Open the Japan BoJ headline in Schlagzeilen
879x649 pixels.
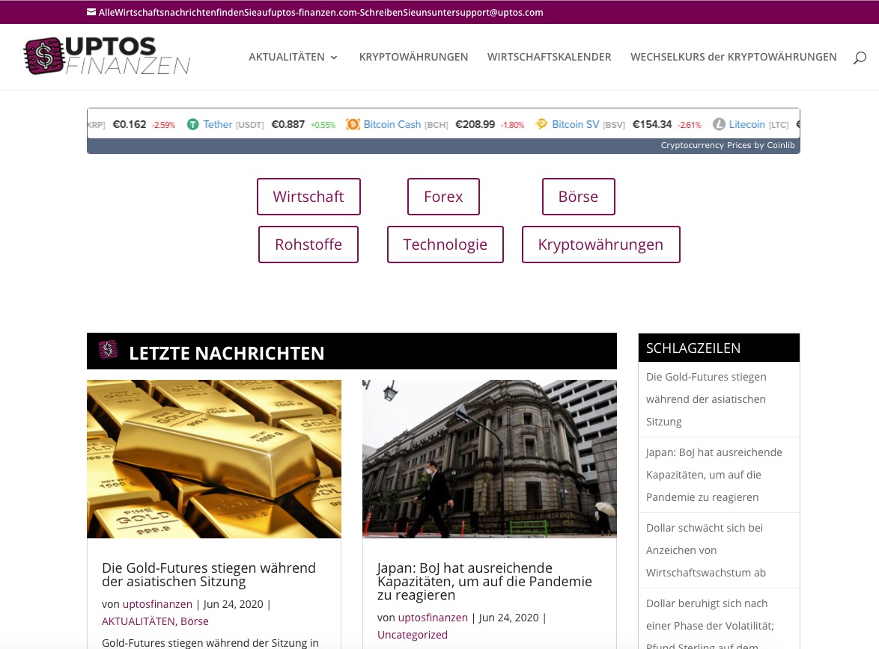tap(714, 474)
